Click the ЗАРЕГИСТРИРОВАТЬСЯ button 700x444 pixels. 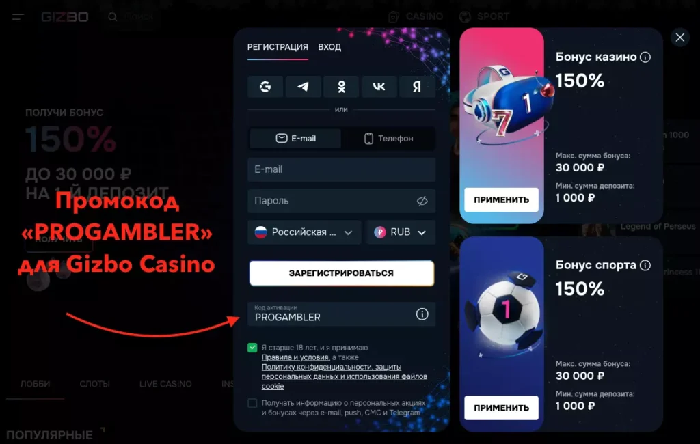[342, 273]
